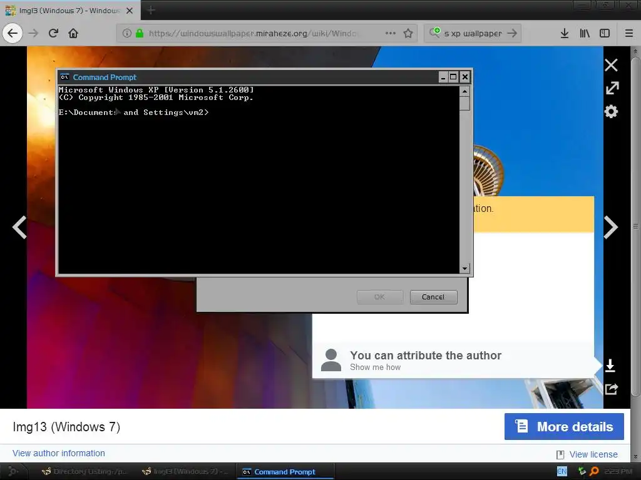
Task: Select the Img13 (Windows 7) browser tab
Action: (70, 11)
